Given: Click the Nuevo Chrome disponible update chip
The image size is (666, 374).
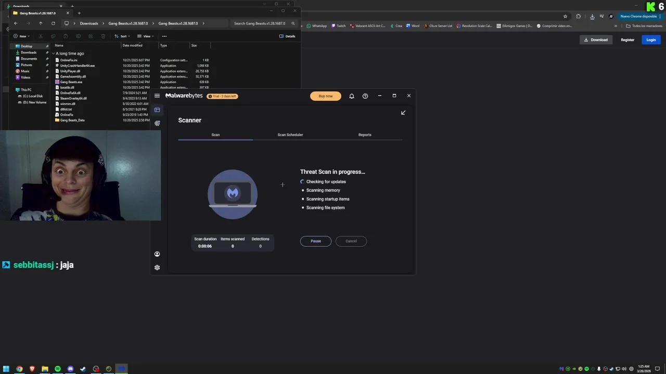Looking at the screenshot, I should coord(641,16).
